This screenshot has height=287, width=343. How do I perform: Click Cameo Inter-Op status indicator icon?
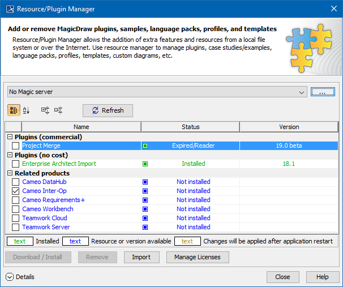pos(145,191)
